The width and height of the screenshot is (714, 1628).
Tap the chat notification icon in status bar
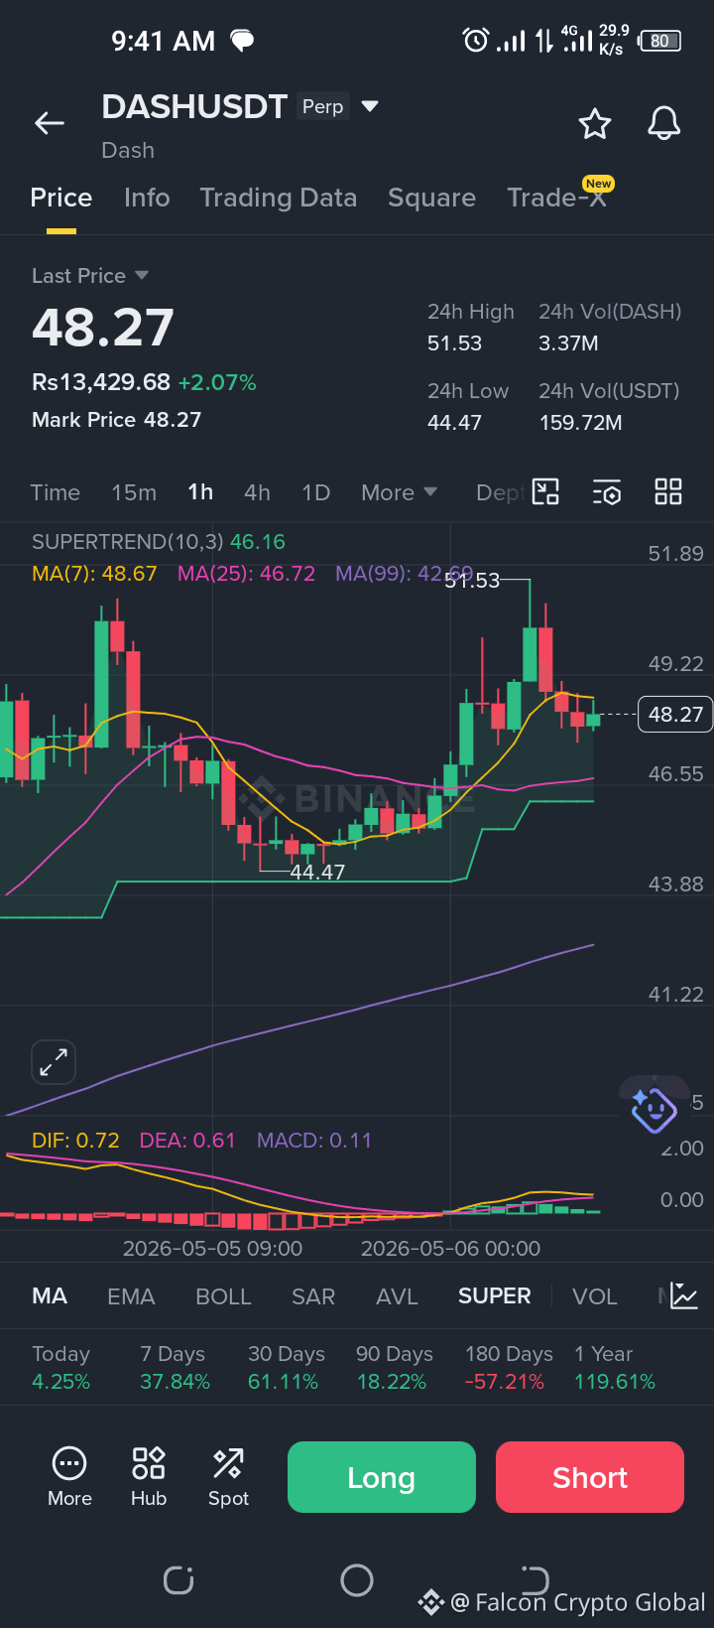click(242, 41)
